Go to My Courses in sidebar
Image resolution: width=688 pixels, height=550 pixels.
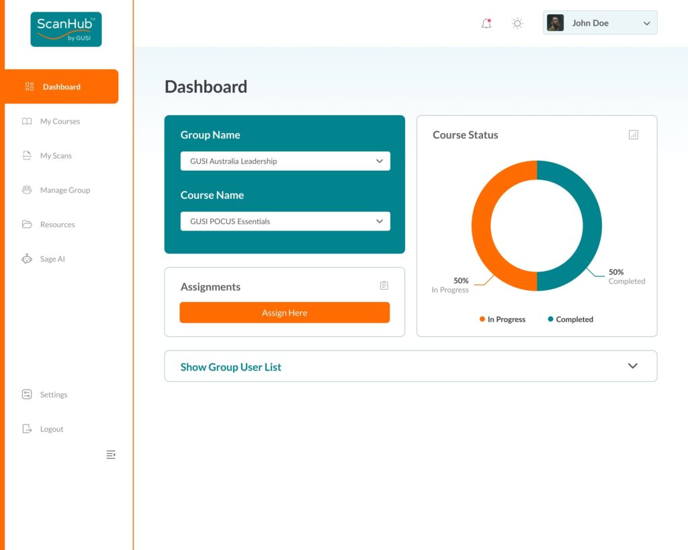[x=60, y=122]
